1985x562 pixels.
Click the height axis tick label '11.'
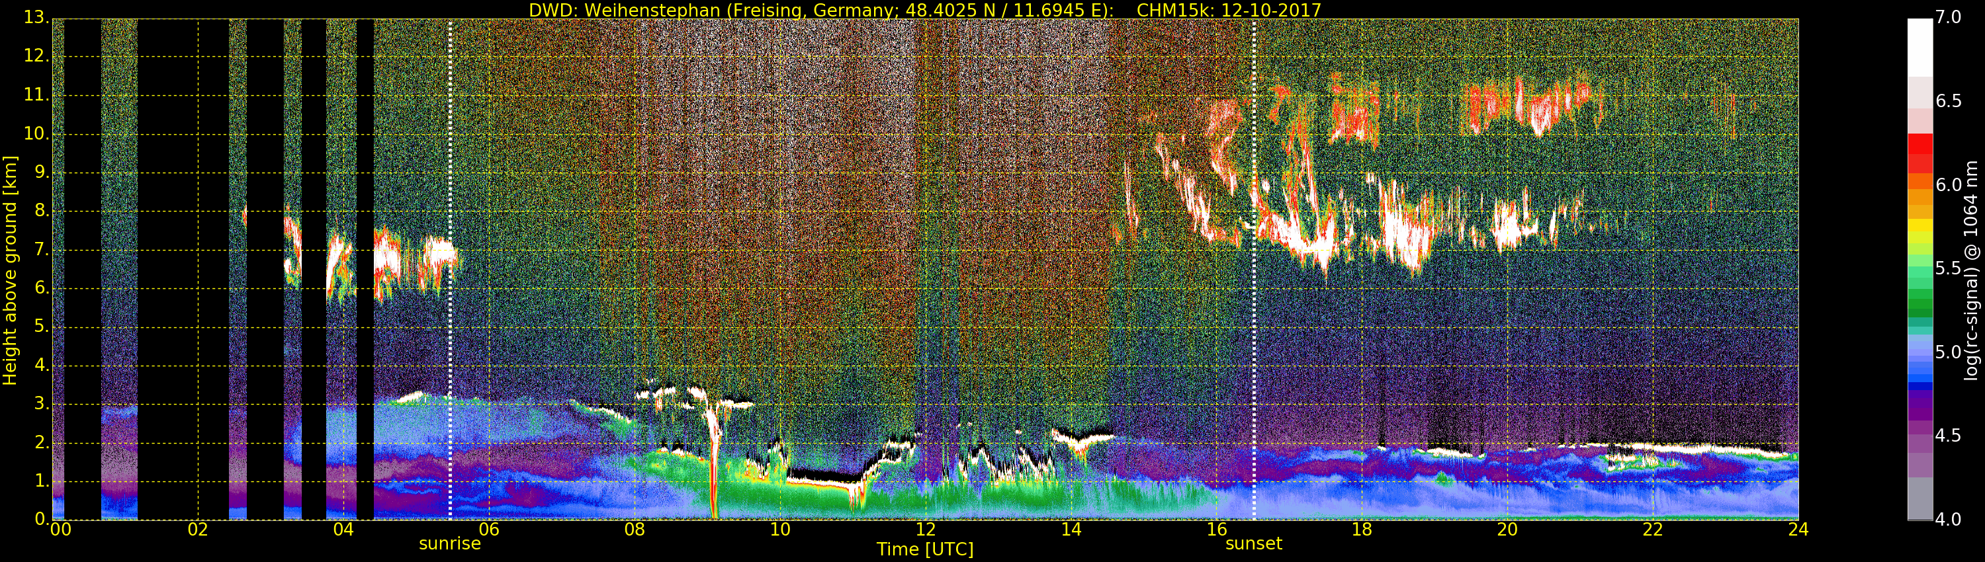(37, 95)
